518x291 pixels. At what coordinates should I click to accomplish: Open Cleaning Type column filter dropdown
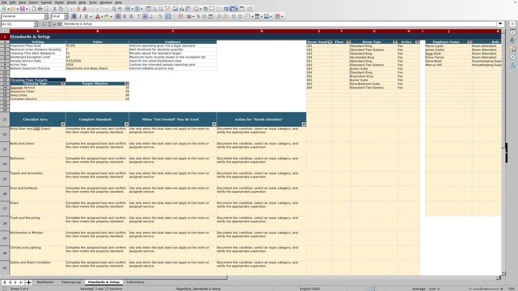pos(63,84)
